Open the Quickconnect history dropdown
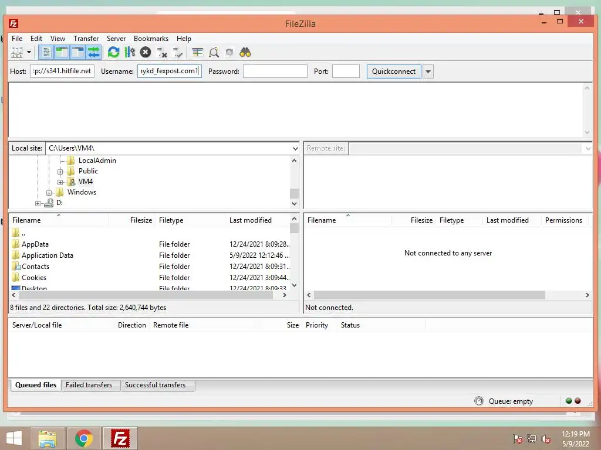601x450 pixels. [428, 71]
